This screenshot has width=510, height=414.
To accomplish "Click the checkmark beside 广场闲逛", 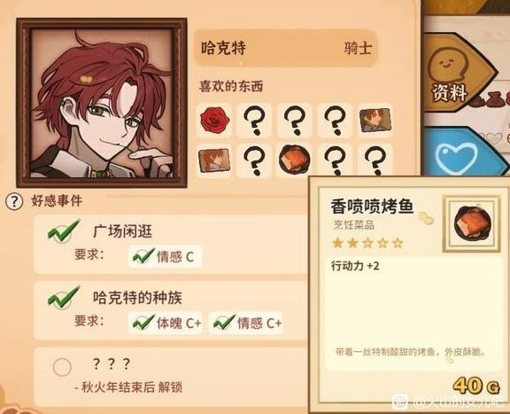I will tap(64, 230).
